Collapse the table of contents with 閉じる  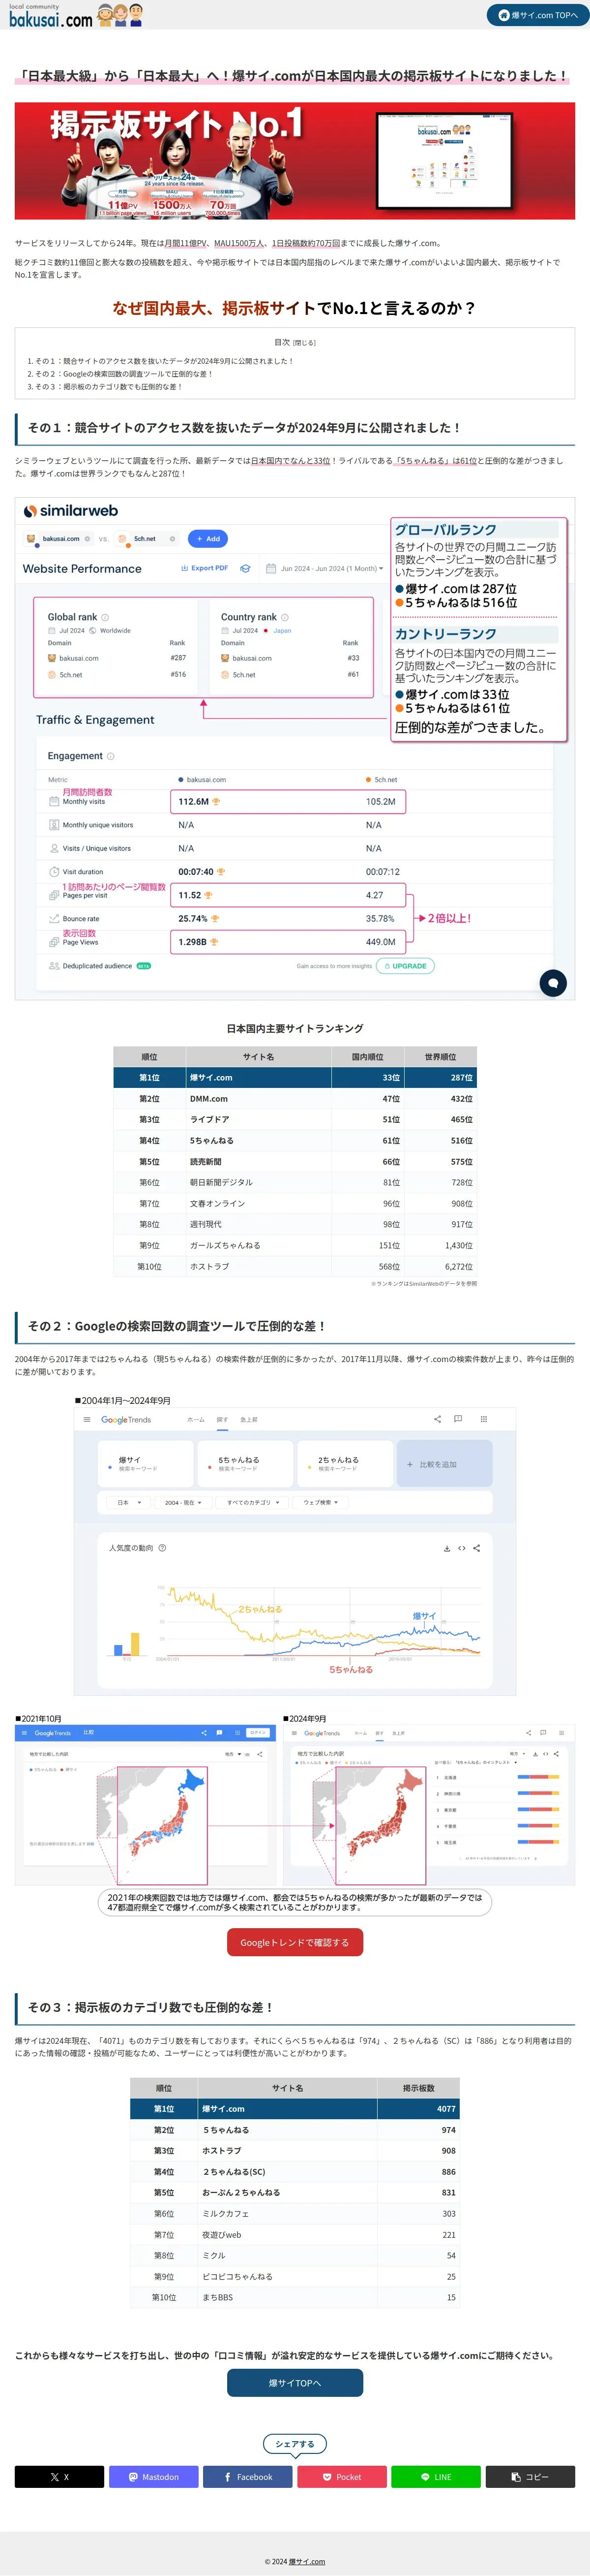point(305,342)
